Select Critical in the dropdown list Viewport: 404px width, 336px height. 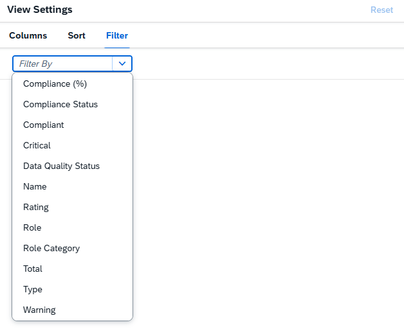37,145
